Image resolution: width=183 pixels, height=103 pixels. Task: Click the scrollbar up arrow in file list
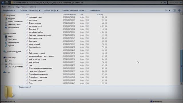click(181, 14)
